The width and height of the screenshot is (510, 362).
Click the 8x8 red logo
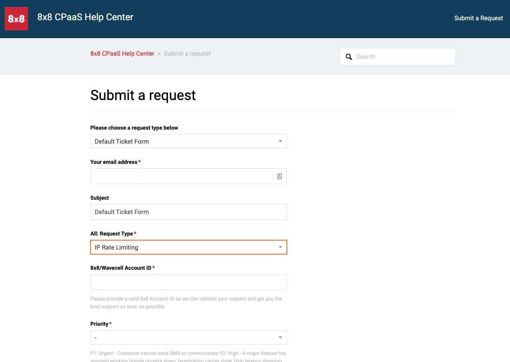pos(16,19)
